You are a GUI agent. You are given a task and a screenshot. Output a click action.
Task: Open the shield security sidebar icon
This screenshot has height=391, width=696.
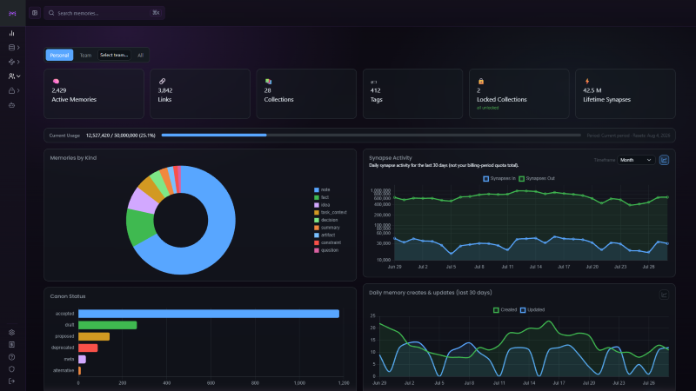click(x=11, y=368)
